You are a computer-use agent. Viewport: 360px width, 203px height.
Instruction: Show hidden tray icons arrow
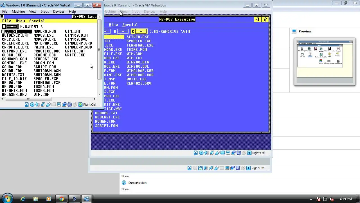pyautogui.click(x=311, y=199)
